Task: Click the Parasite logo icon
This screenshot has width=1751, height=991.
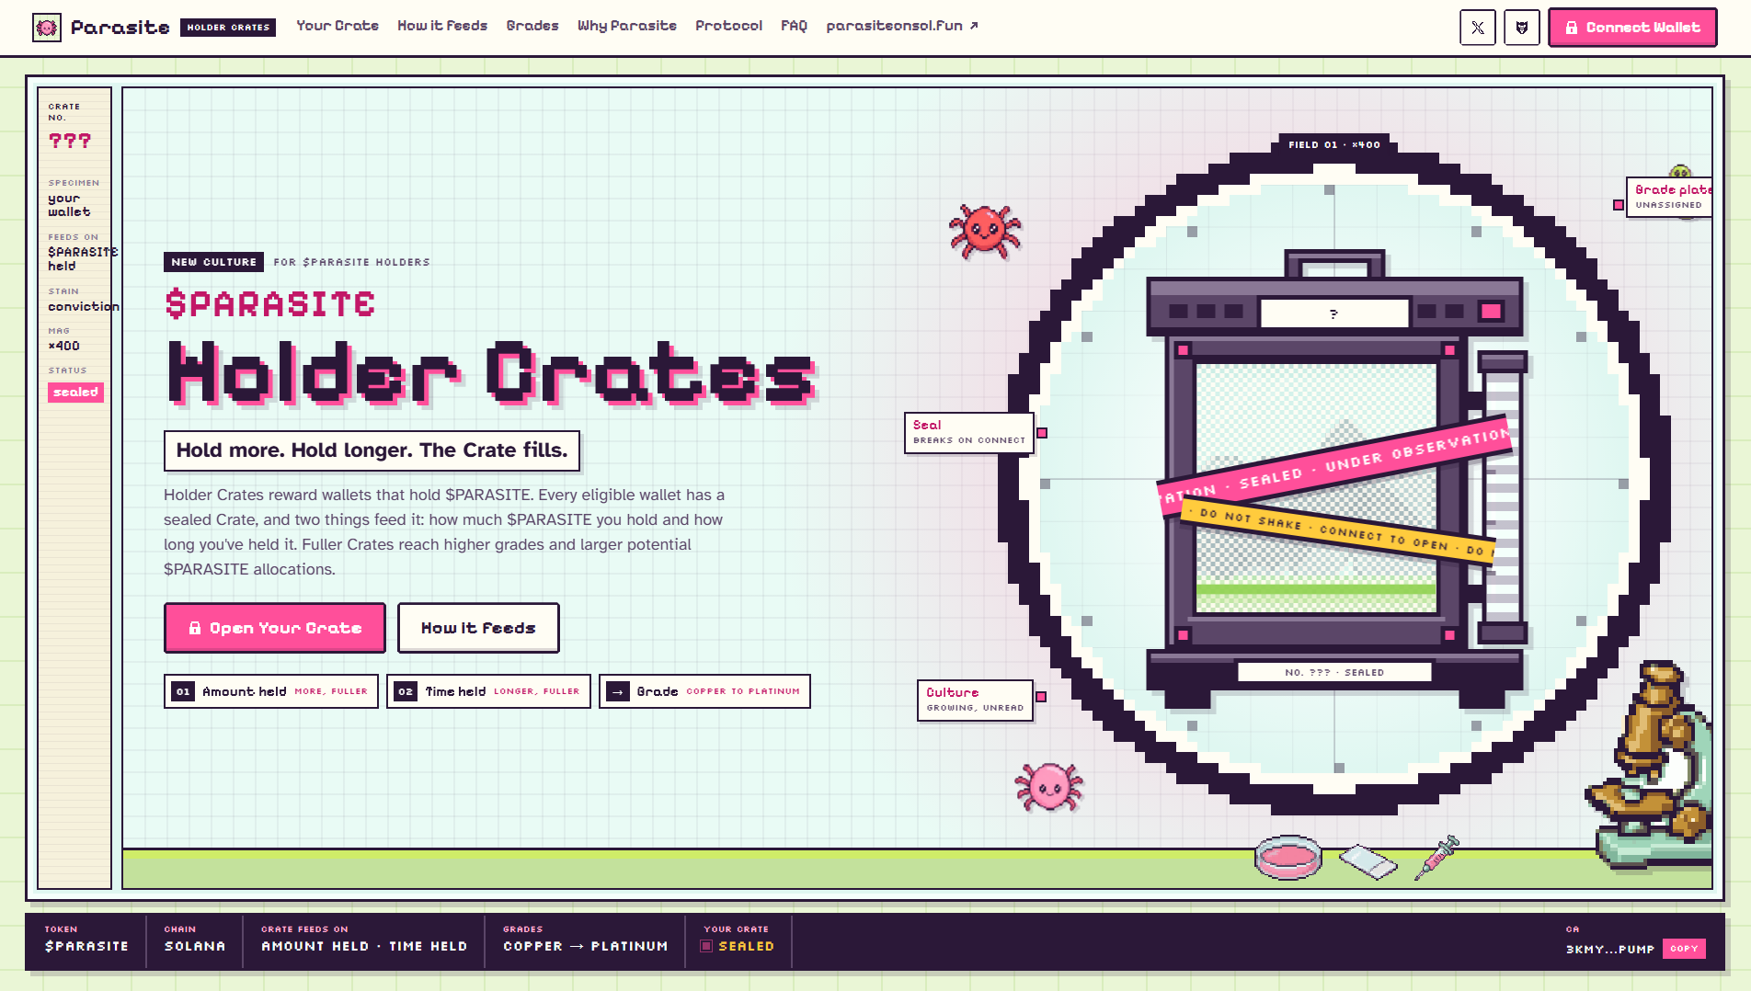Action: pos(47,28)
